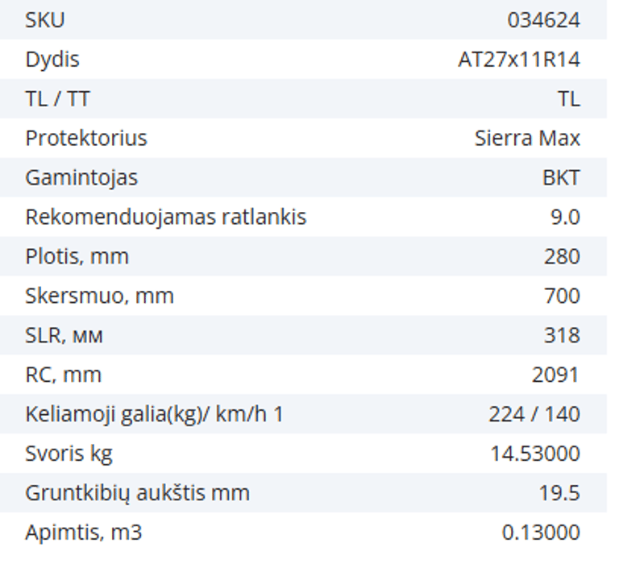The height and width of the screenshot is (564, 619).
Task: Click the Plotis width value 280
Action: click(562, 257)
